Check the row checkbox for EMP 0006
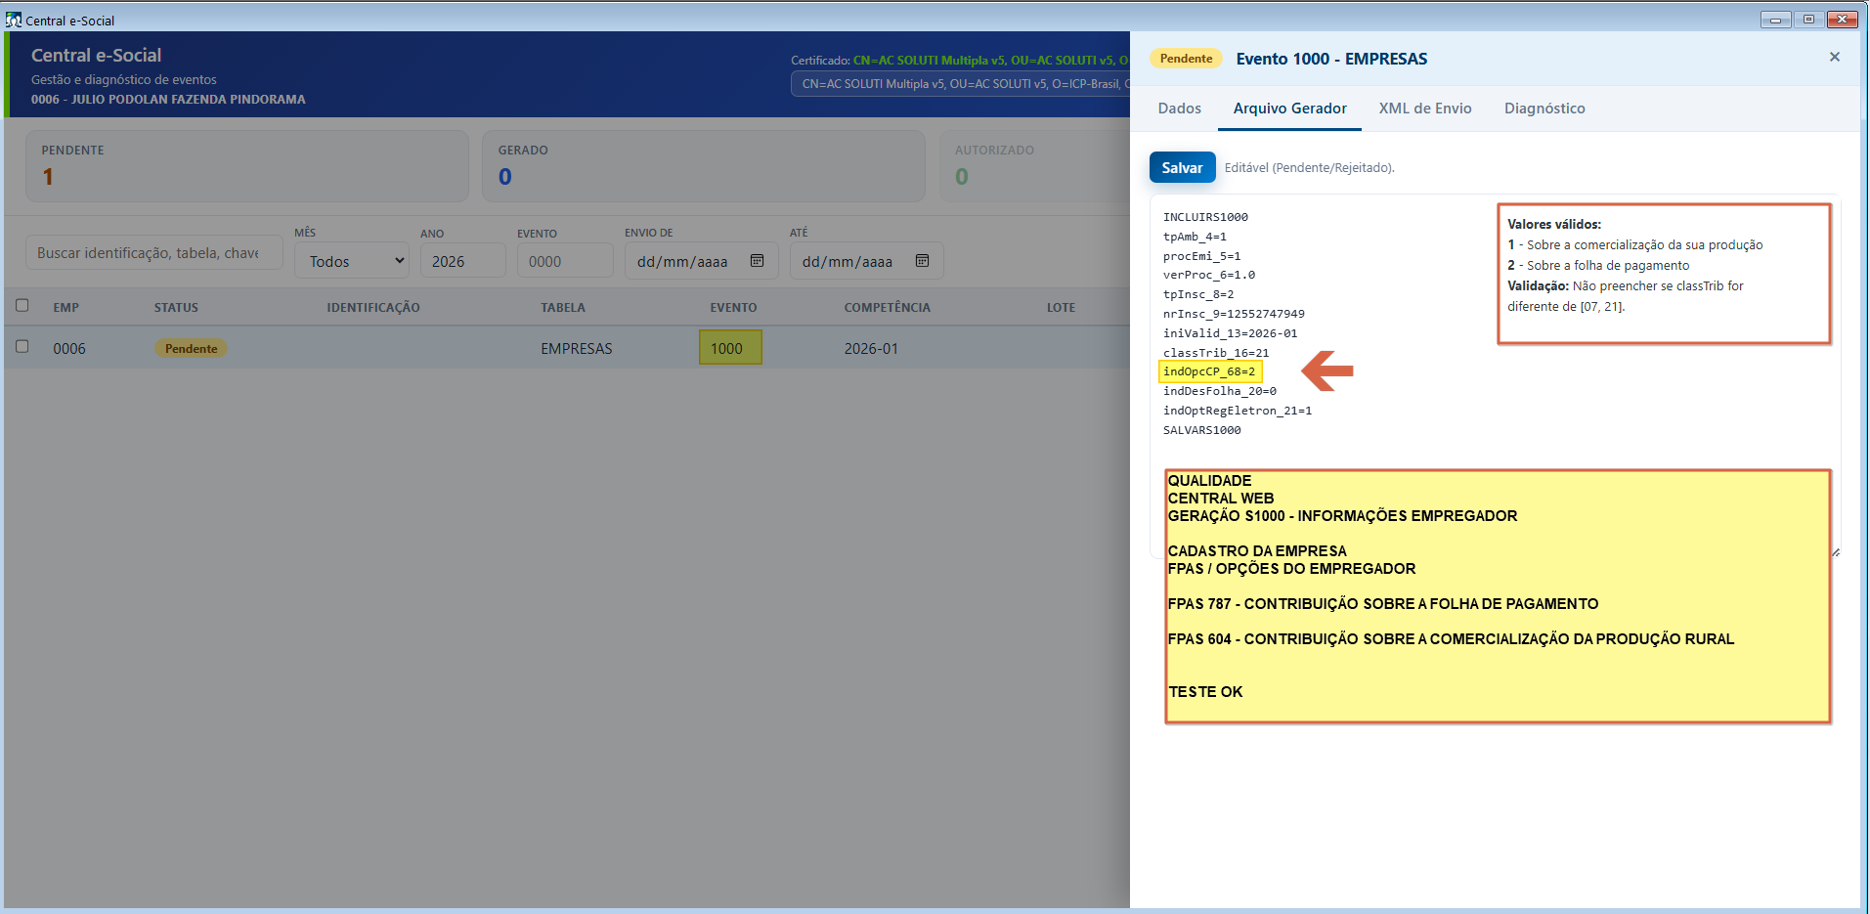 click(x=22, y=347)
